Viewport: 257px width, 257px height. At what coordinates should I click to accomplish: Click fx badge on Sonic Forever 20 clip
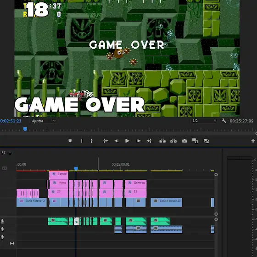156,201
